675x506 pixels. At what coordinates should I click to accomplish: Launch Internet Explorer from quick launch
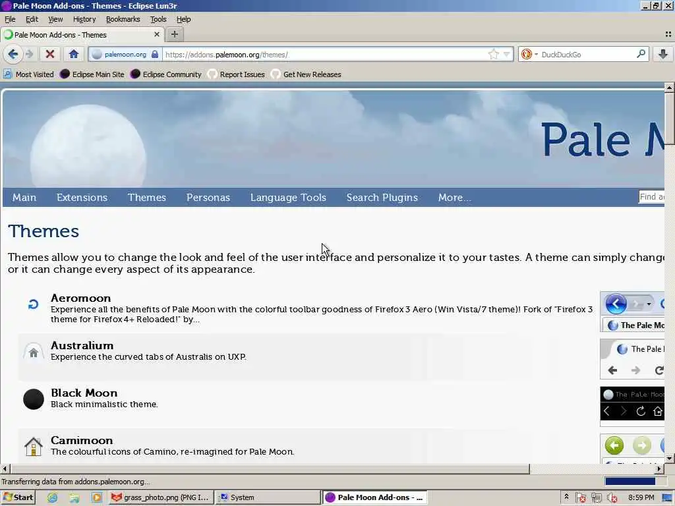point(53,497)
